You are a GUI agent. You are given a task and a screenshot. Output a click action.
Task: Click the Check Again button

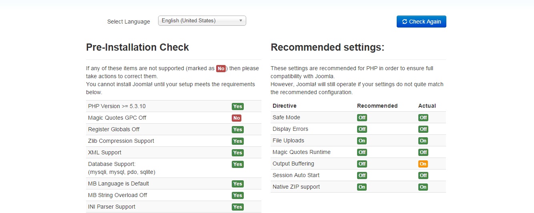421,22
